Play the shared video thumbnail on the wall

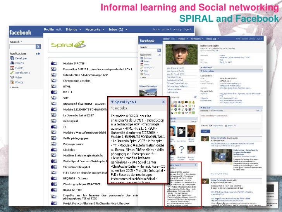(222, 156)
